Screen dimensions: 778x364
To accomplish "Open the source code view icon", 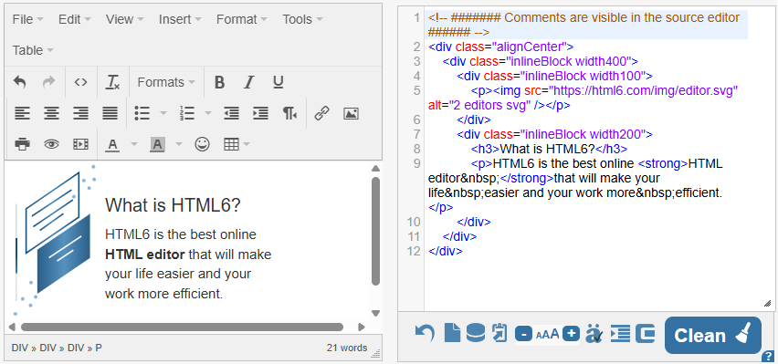I will point(80,82).
